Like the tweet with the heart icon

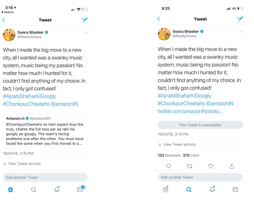pyautogui.click(x=211, y=166)
